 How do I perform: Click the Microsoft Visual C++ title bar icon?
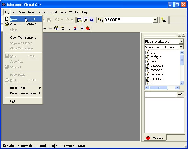[4, 5]
